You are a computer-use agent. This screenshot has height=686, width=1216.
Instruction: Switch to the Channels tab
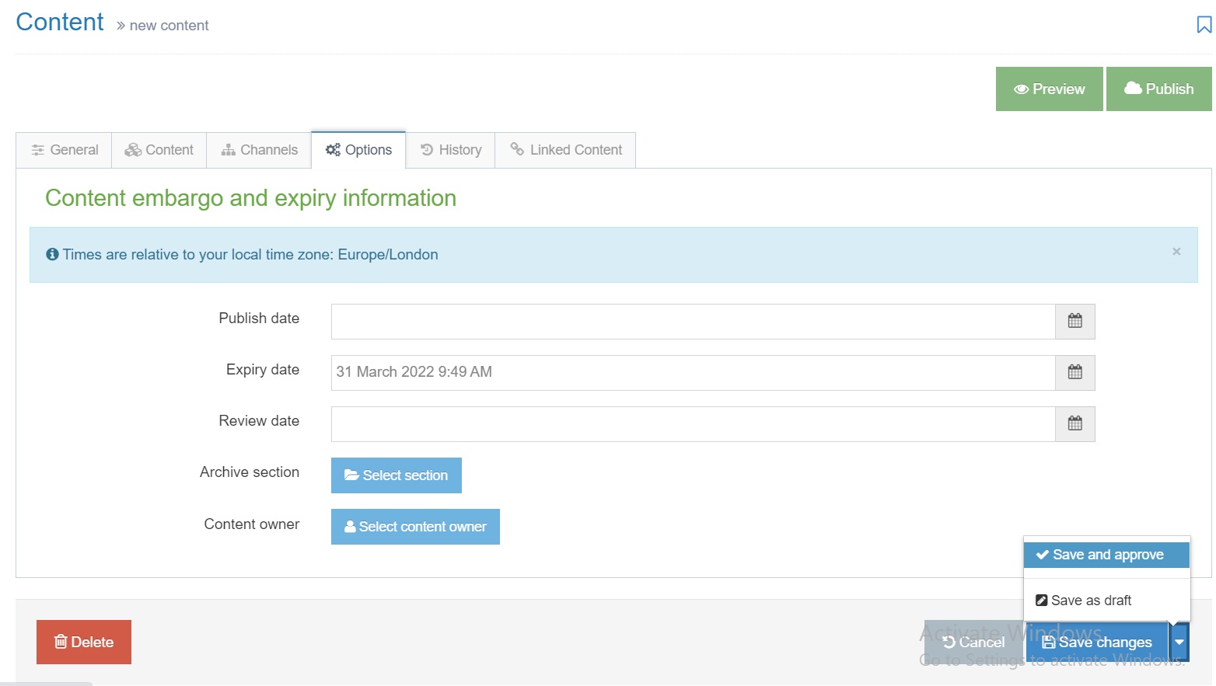point(259,149)
